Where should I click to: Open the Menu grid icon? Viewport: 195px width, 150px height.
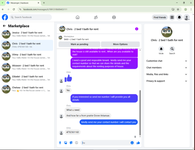(172, 17)
